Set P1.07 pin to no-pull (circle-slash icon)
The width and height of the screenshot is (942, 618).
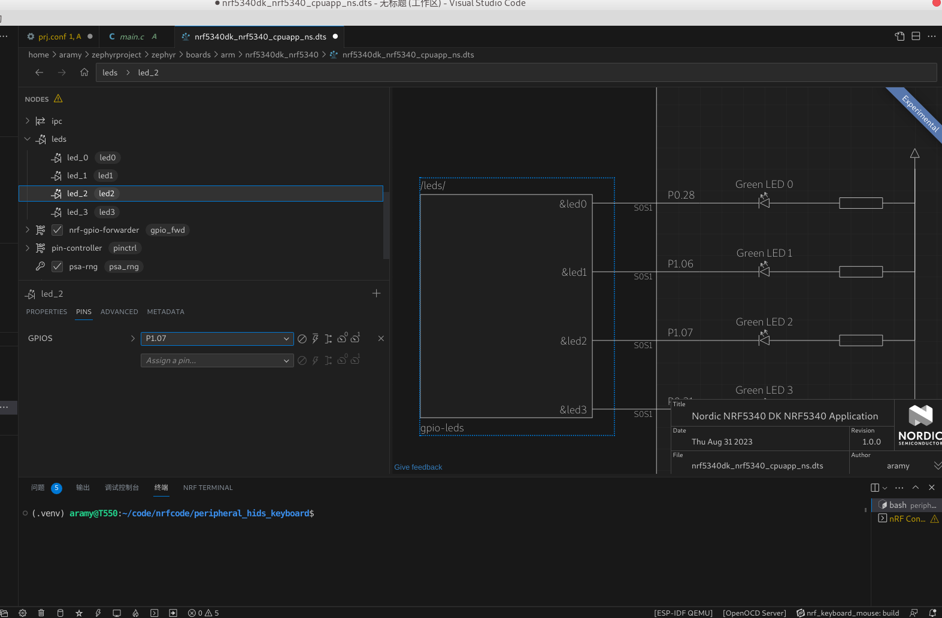pos(302,339)
